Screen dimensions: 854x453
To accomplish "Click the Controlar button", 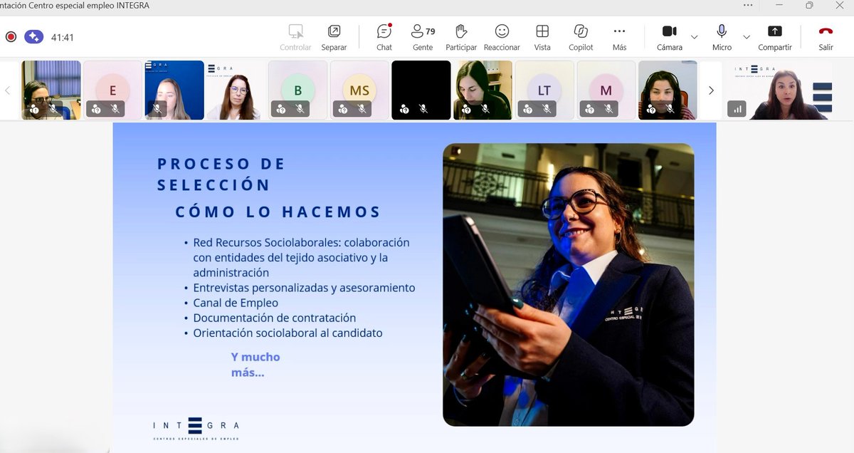I will coord(295,37).
